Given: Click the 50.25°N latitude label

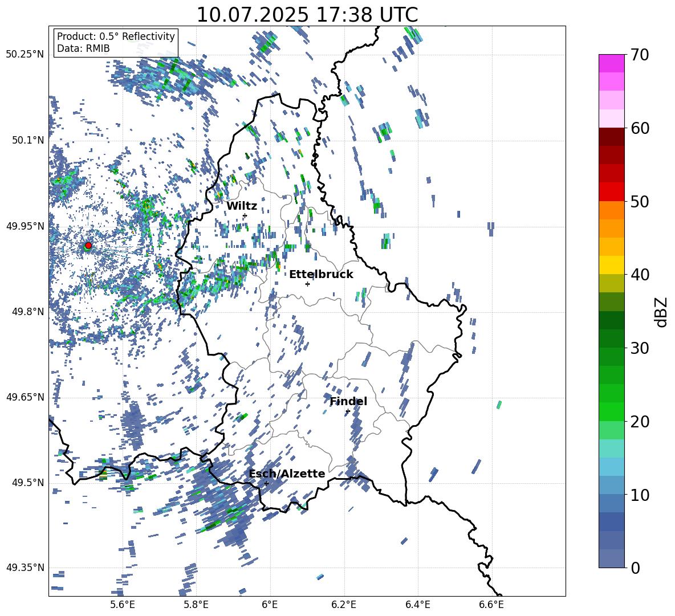Looking at the screenshot, I should [x=25, y=55].
